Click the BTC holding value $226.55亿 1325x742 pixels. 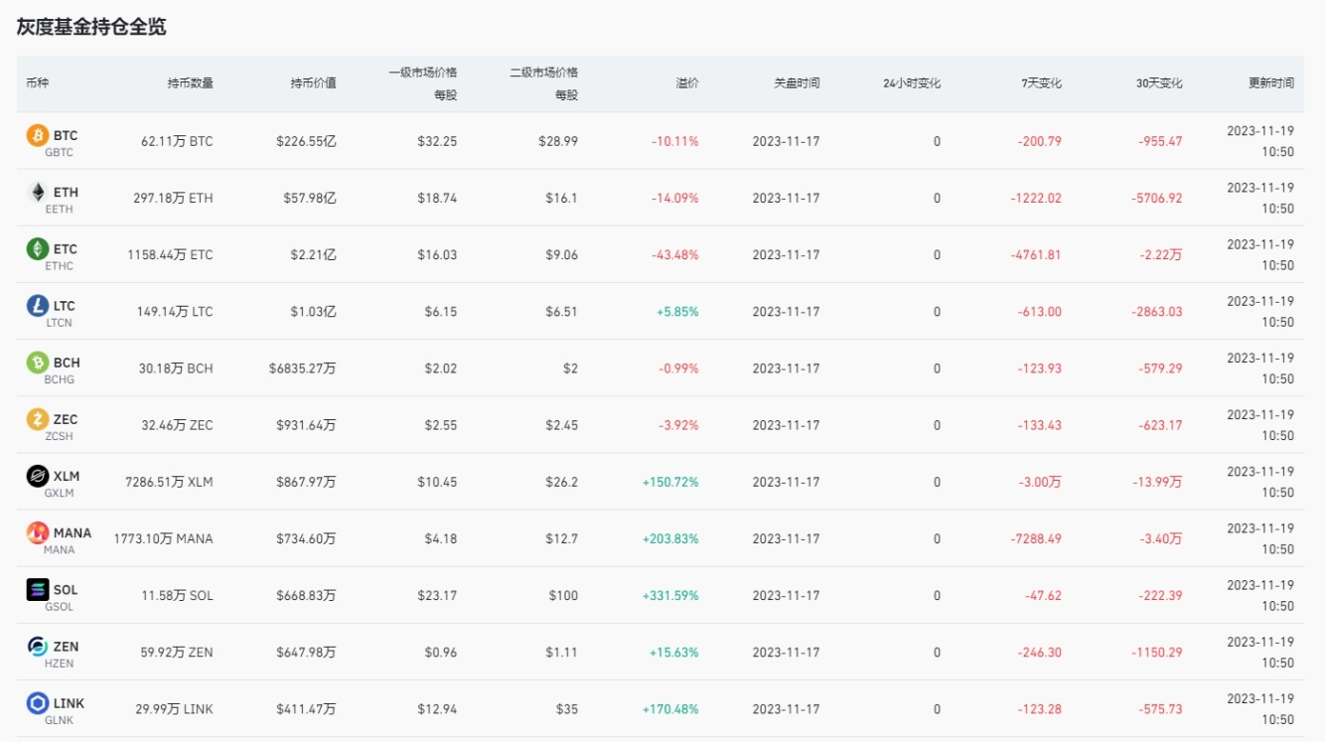point(306,141)
